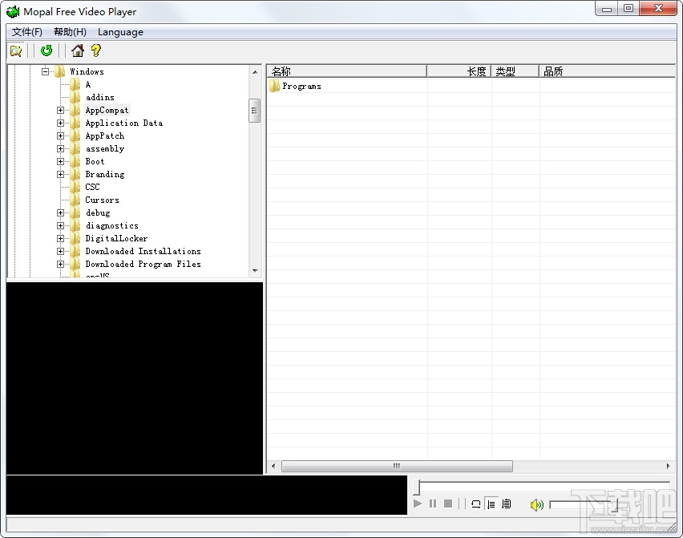Viewport: 683px width, 538px height.
Task: Click the debug folder icon
Action: (x=75, y=212)
